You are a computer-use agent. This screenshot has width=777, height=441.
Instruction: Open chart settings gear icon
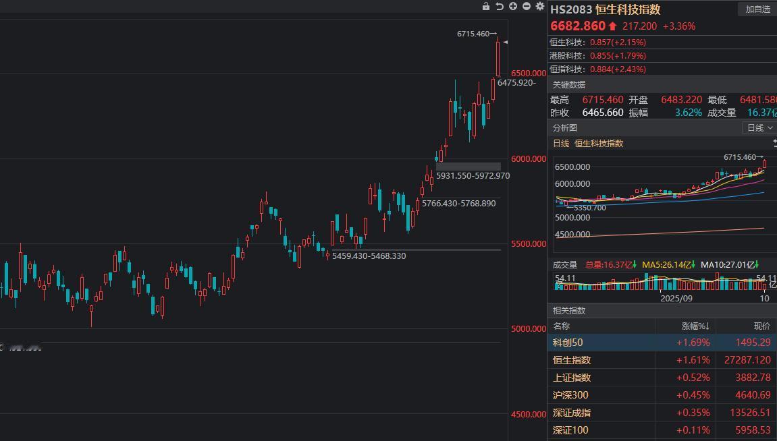[x=540, y=6]
